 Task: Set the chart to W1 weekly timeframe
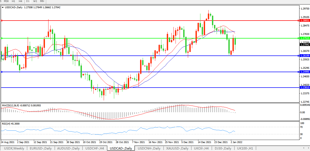point(35,1)
